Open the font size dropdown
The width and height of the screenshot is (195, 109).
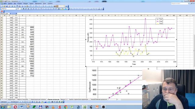21,9
